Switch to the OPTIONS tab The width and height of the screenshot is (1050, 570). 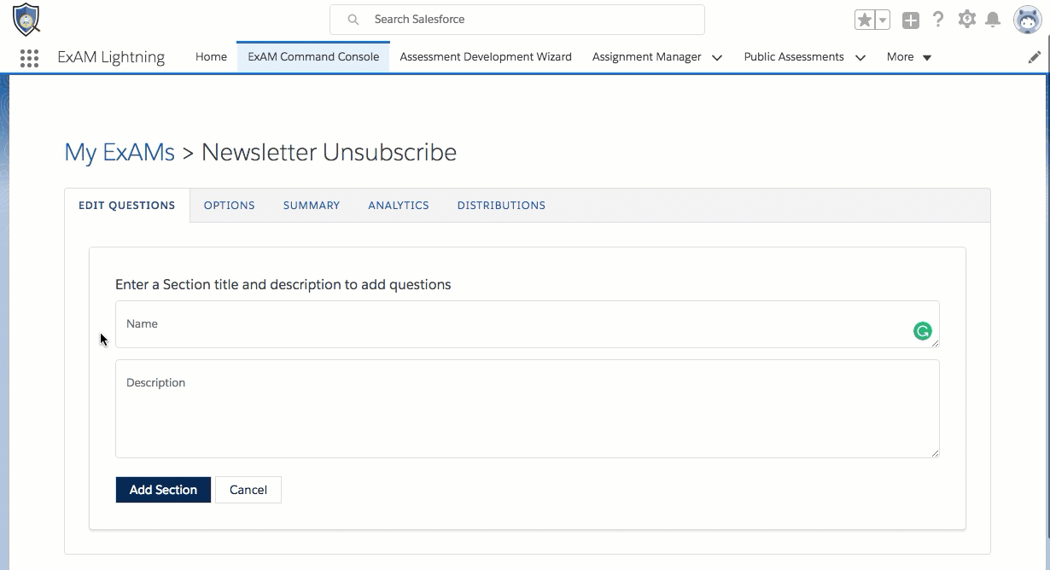coord(230,206)
